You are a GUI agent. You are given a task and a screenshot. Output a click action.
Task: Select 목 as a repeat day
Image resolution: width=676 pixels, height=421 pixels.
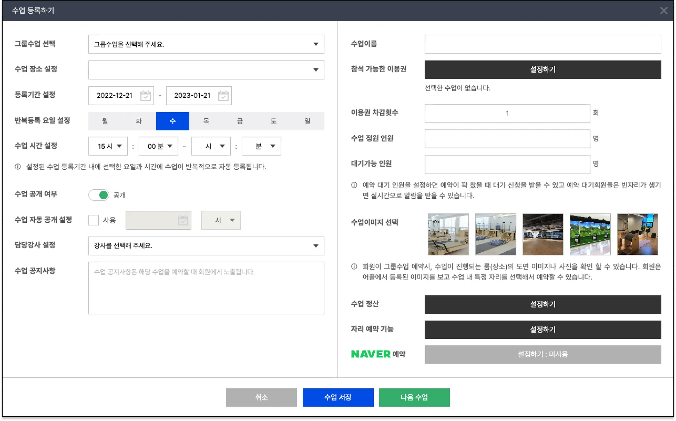(206, 121)
